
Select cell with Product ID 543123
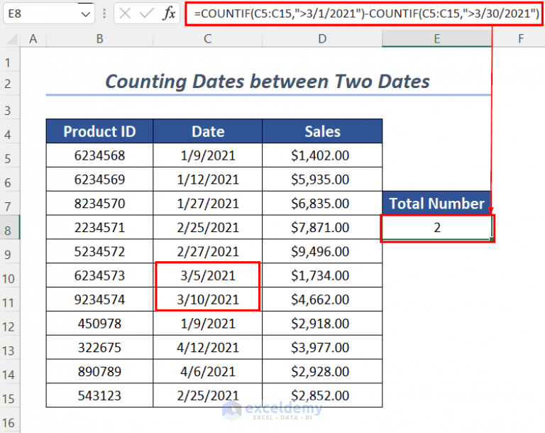pyautogui.click(x=99, y=395)
